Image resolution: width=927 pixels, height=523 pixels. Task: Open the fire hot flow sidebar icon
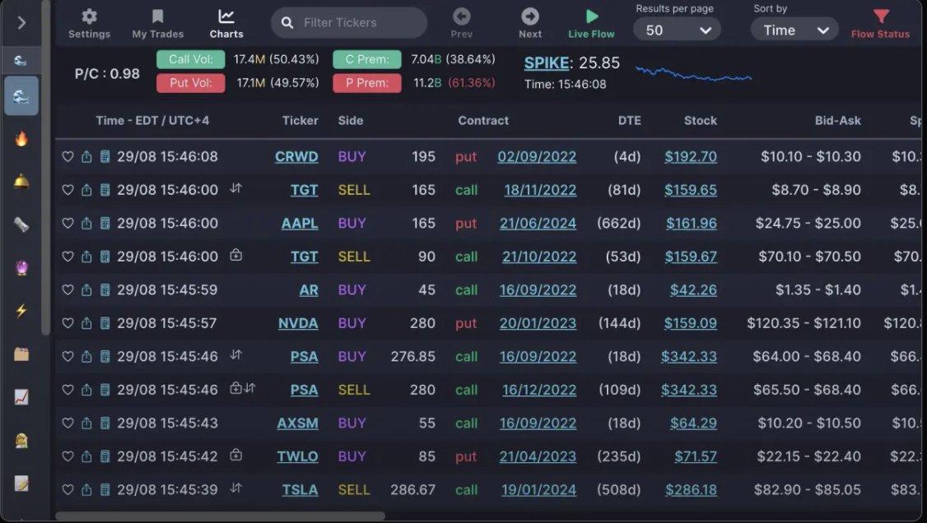(21, 139)
